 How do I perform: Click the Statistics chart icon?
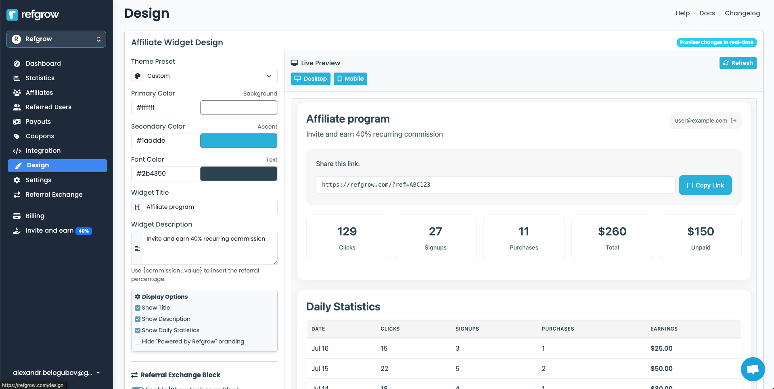pyautogui.click(x=17, y=78)
